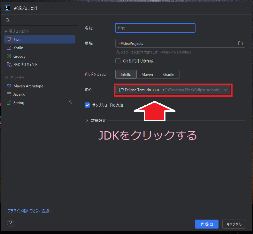Click the 場所 path input field
253x234 pixels.
click(180, 43)
